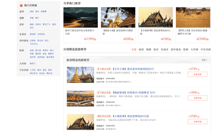View details for the ¥4799 tour
221x133 pixels.
click(x=197, y=74)
